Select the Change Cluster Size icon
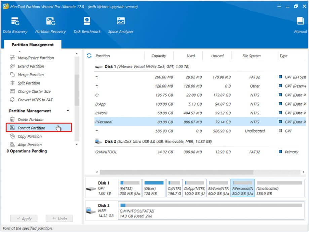Image resolution: width=309 pixels, height=232 pixels. 12,91
